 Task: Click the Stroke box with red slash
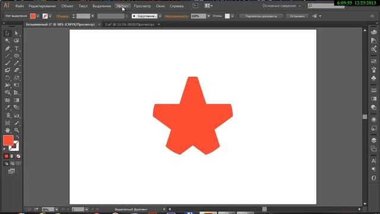point(15,147)
